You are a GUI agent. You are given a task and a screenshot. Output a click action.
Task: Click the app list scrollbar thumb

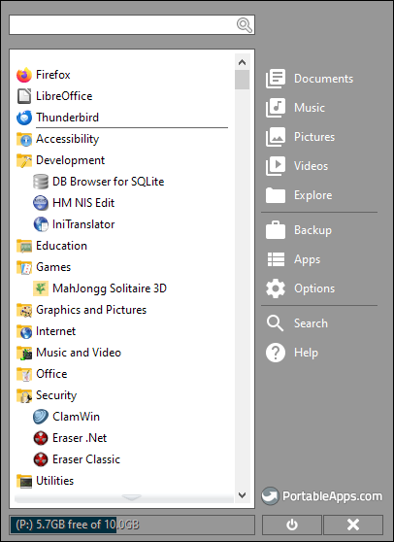point(242,80)
